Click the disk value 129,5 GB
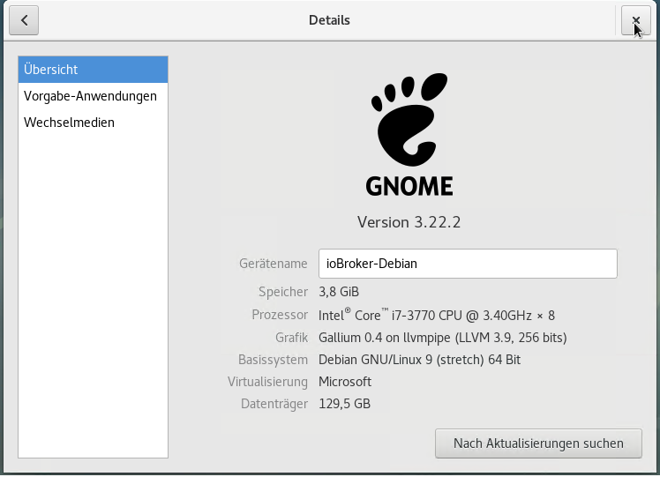The width and height of the screenshot is (660, 477). [344, 404]
